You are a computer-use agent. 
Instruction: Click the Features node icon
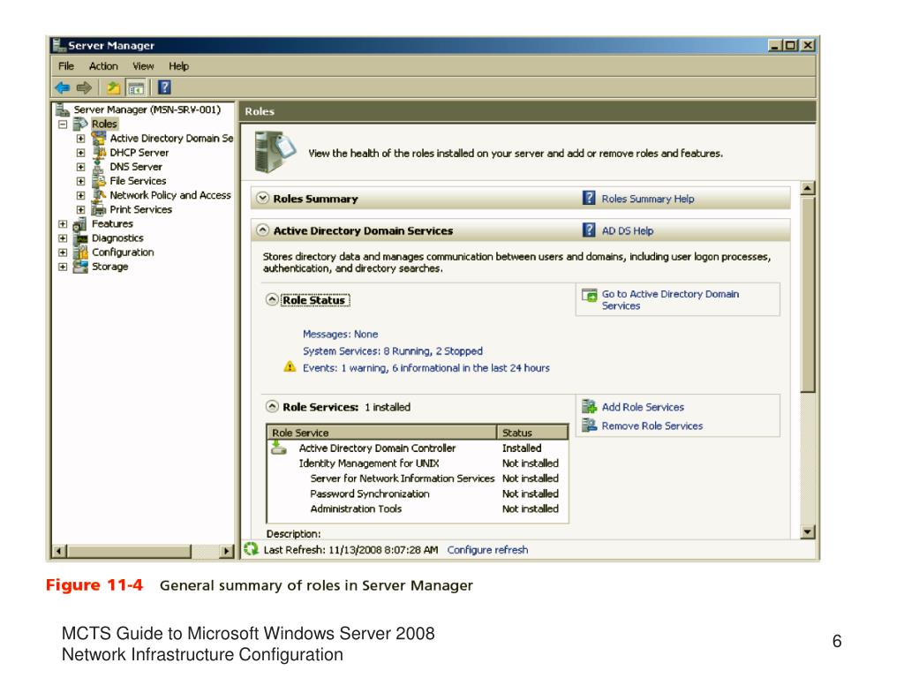point(80,223)
